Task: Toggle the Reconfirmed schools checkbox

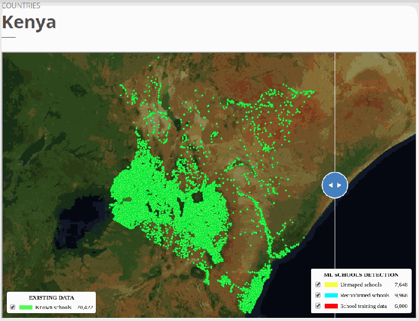Action: click(x=317, y=295)
